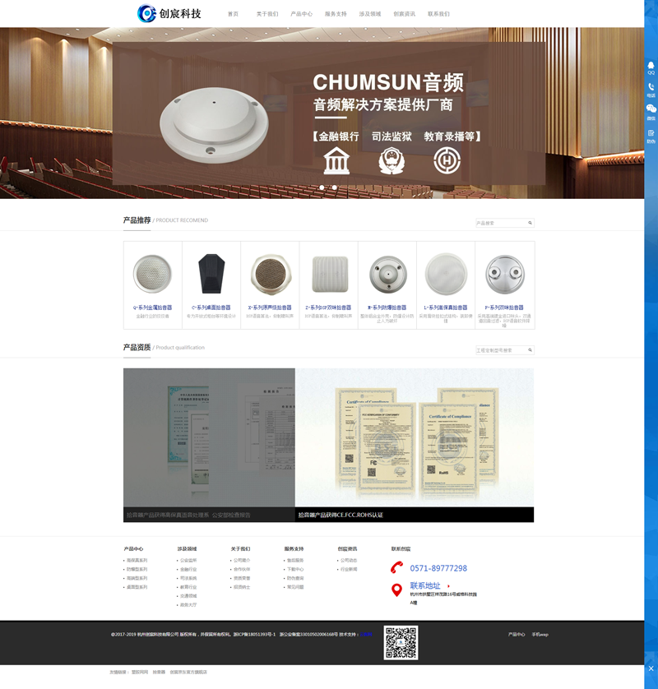Open the 联系我们 top menu item

point(438,14)
